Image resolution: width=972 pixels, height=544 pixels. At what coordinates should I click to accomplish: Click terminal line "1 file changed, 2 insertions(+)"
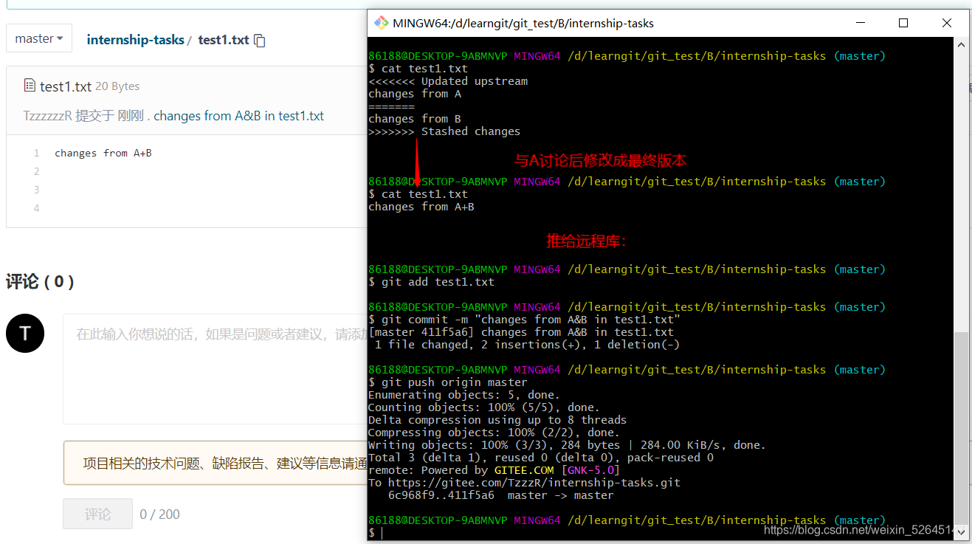pos(527,345)
